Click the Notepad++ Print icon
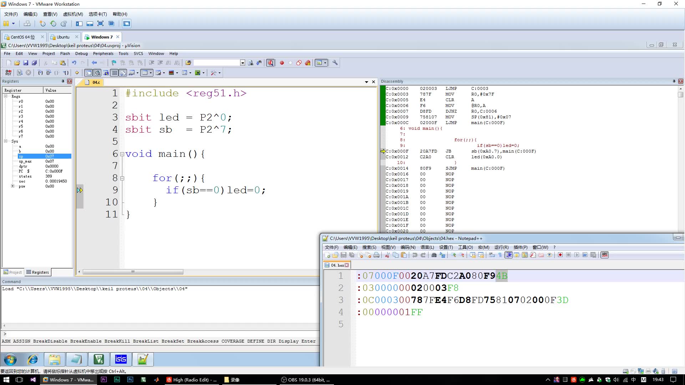685x385 pixels. pos(376,255)
